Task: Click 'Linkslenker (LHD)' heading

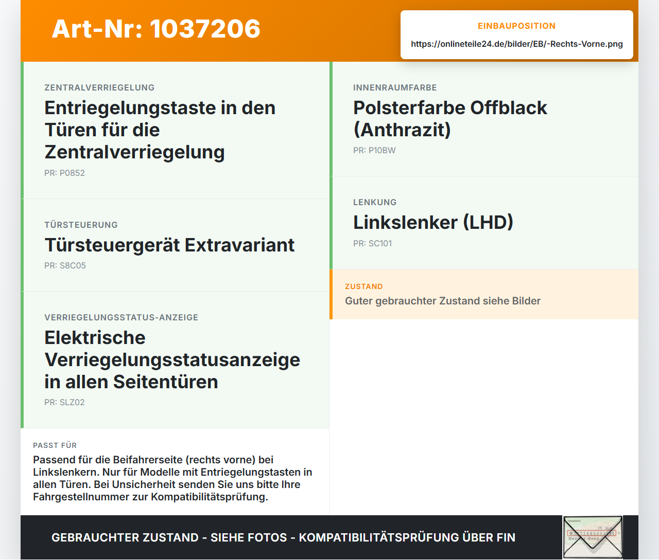Action: 433,223
